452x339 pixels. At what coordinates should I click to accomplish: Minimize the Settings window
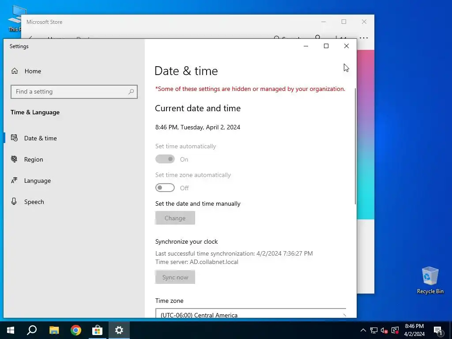point(306,46)
